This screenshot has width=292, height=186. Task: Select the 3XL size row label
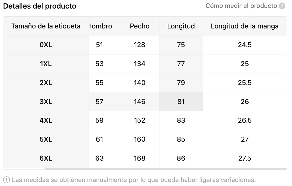(x=46, y=102)
